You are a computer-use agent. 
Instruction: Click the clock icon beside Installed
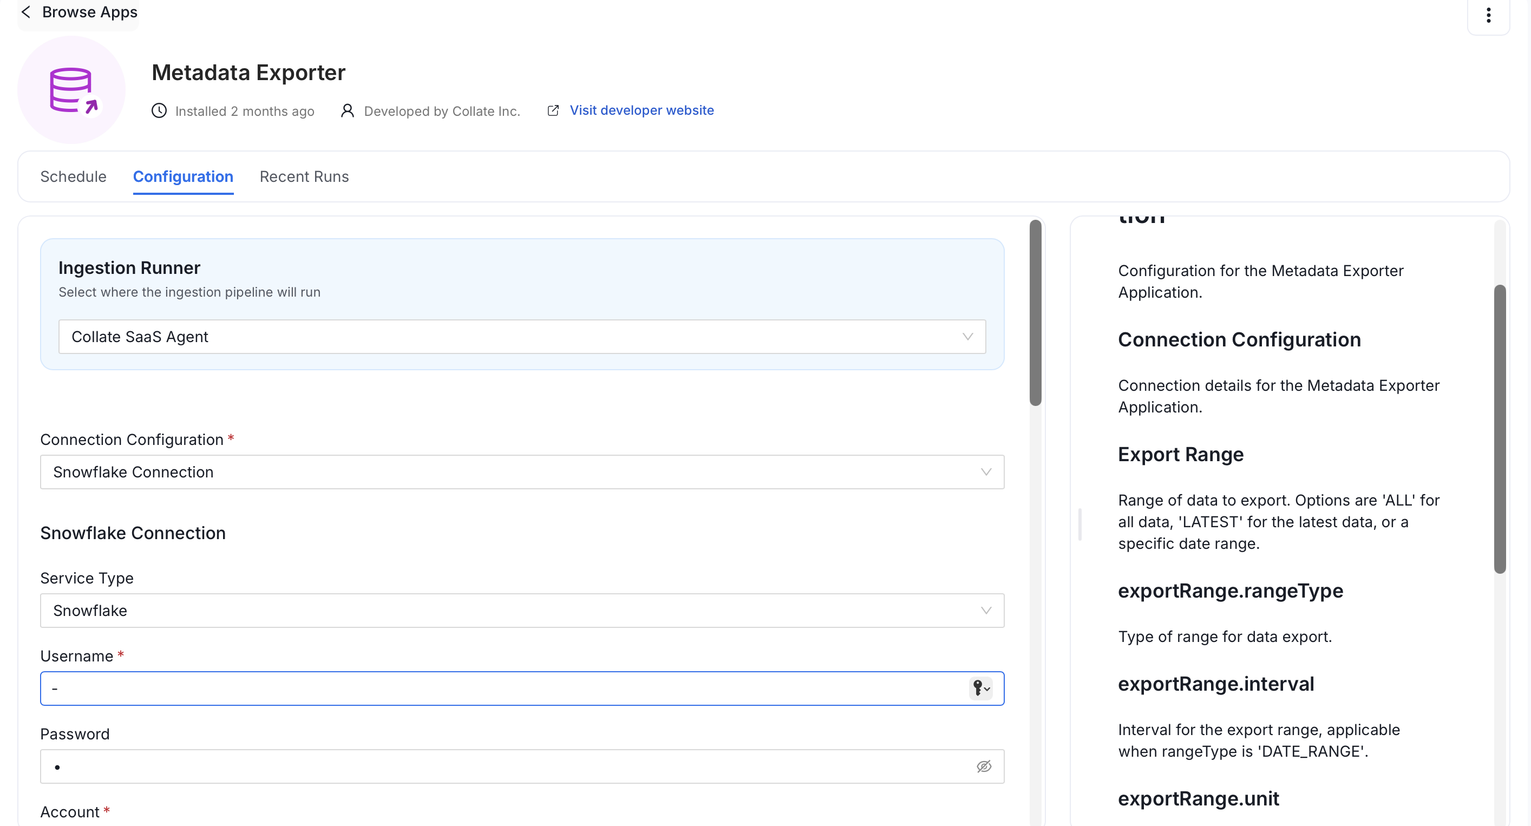tap(159, 110)
